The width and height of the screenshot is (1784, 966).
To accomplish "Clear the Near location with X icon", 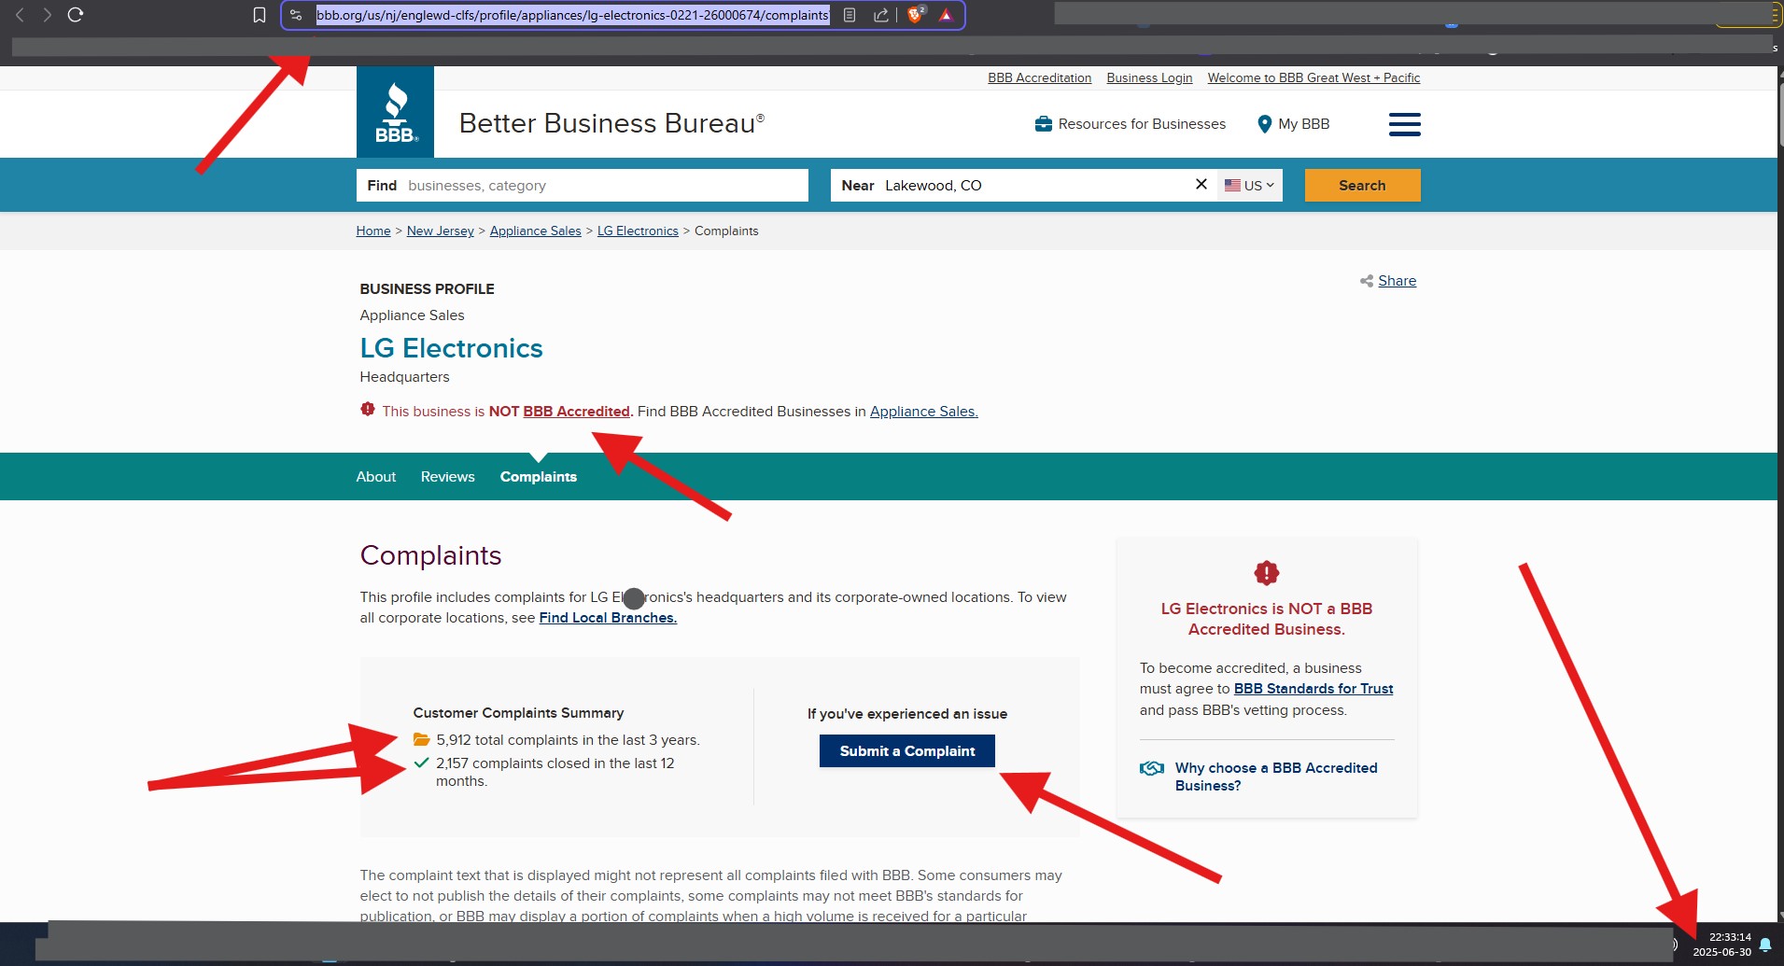I will click(x=1201, y=185).
